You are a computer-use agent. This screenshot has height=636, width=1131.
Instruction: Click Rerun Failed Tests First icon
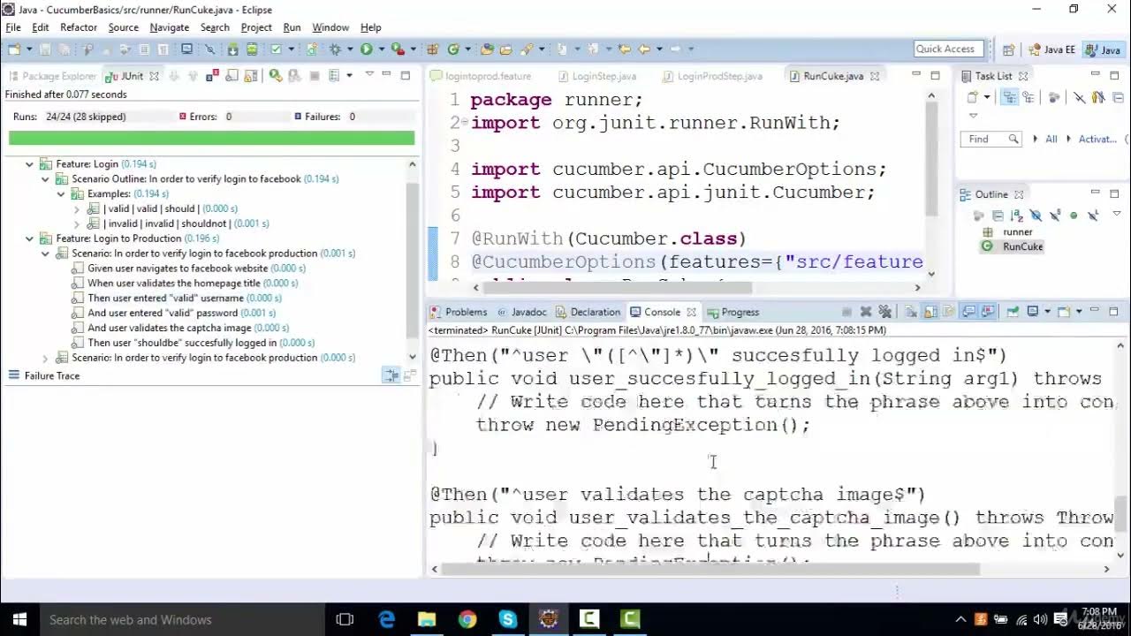pyautogui.click(x=294, y=76)
